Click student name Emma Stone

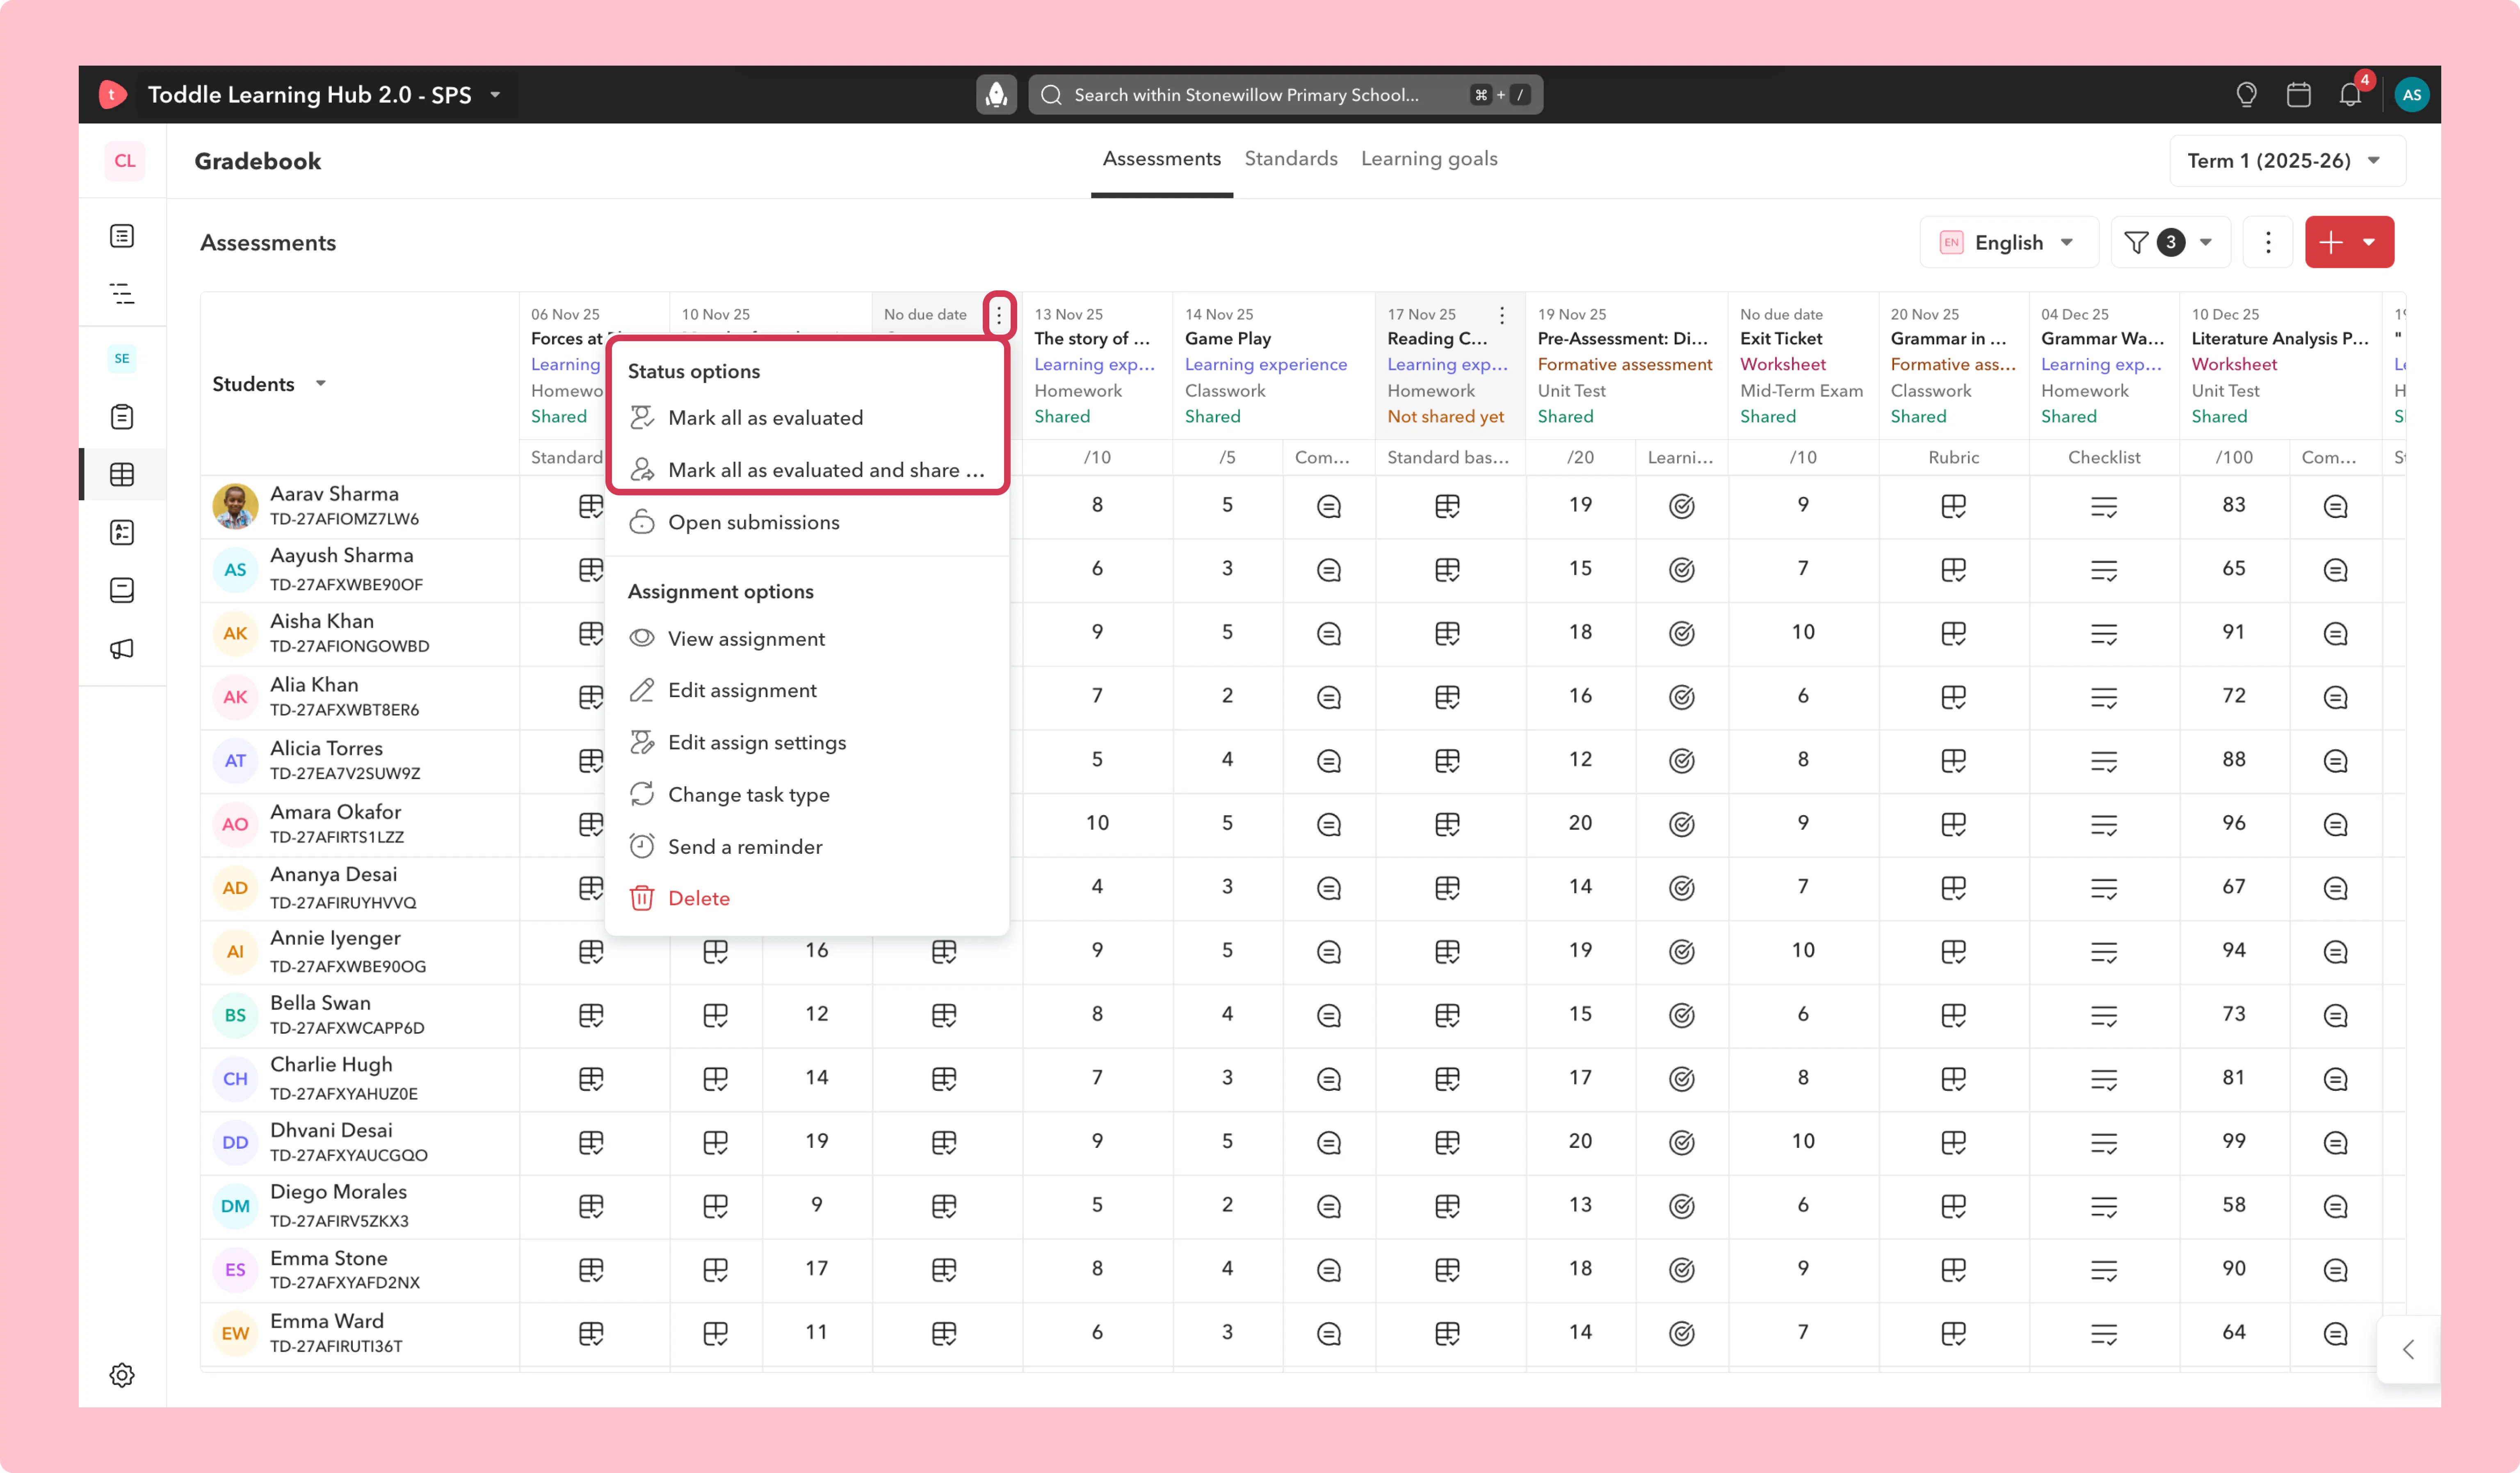click(328, 1258)
